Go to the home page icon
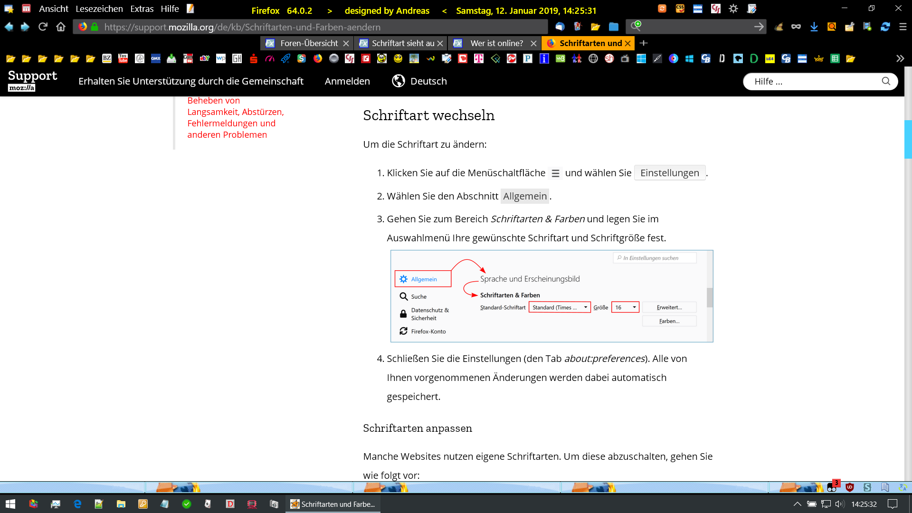The width and height of the screenshot is (912, 513). tap(61, 27)
